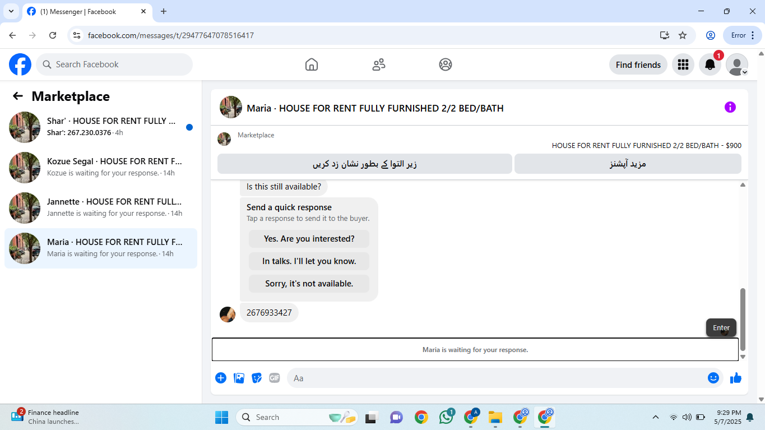Click the small Marketplace listing thumbnail
This screenshot has width=765, height=430.
(x=224, y=139)
